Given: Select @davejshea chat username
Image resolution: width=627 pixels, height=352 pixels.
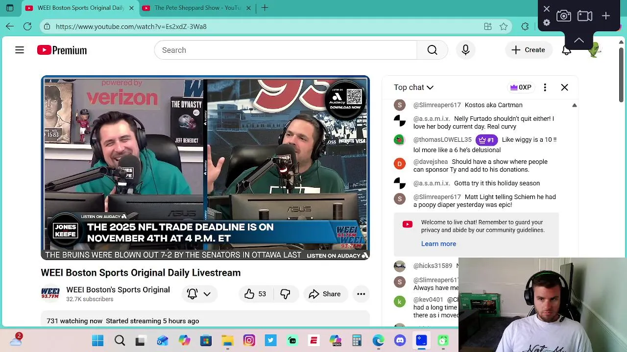Looking at the screenshot, I should click(431, 162).
